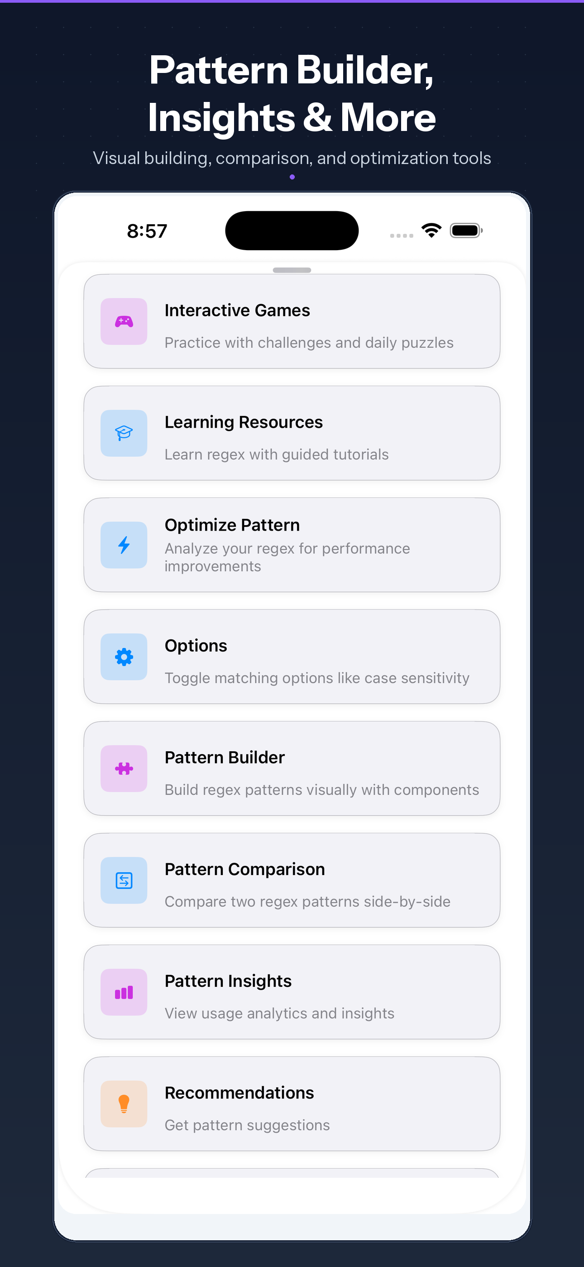The height and width of the screenshot is (1267, 584).
Task: Click the Pattern Insights bar chart icon
Action: pyautogui.click(x=124, y=992)
